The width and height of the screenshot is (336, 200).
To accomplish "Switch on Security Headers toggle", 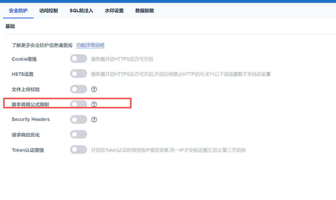I will [78, 120].
